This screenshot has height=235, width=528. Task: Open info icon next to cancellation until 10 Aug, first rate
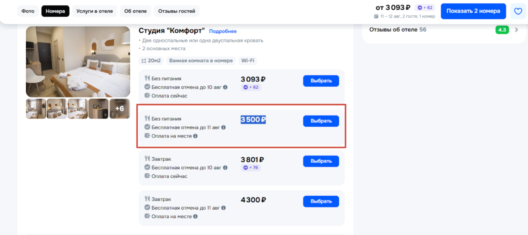(x=225, y=87)
